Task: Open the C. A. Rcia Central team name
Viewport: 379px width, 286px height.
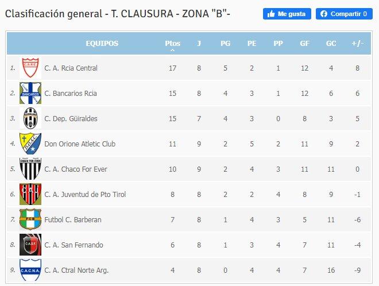Action: pyautogui.click(x=71, y=68)
